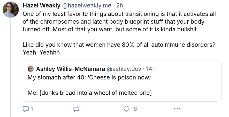This screenshot has height=117, width=229.
Task: Click the post text about transitioning
Action: tap(119, 21)
